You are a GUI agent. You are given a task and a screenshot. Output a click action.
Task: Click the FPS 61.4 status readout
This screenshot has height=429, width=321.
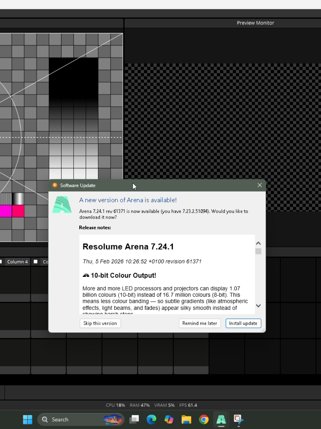pos(188,405)
